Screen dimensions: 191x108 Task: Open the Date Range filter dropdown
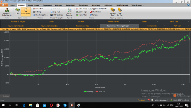(x=82, y=9)
